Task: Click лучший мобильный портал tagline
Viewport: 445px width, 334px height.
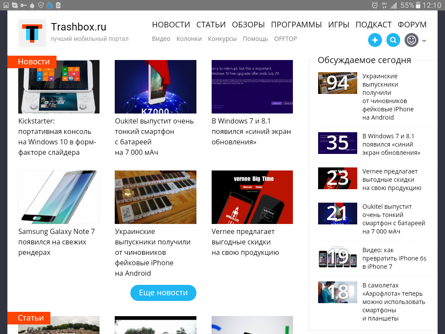Action: tap(90, 39)
